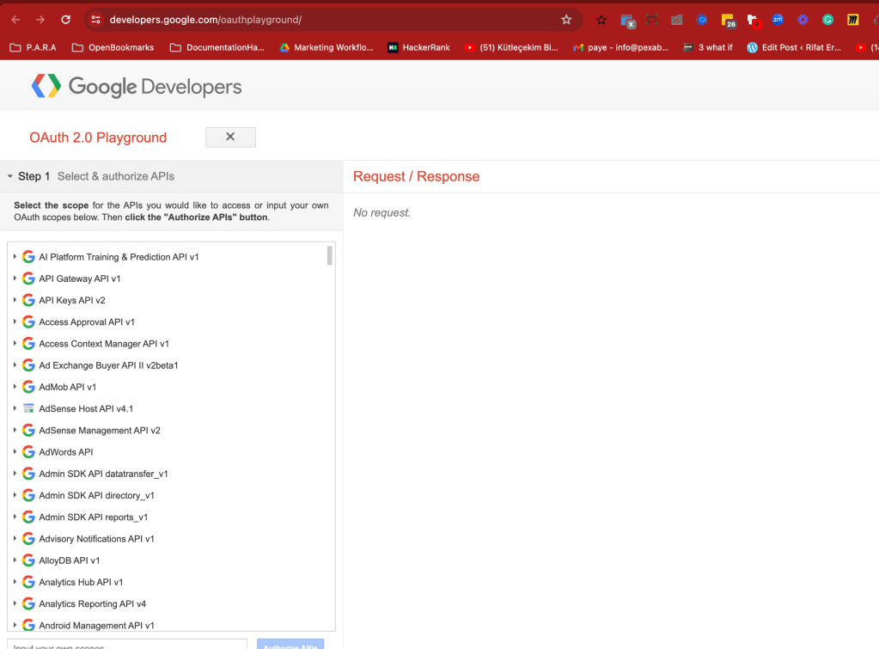879x649 pixels.
Task: Open the purple gear-shaped extension icon
Action: pyautogui.click(x=803, y=20)
